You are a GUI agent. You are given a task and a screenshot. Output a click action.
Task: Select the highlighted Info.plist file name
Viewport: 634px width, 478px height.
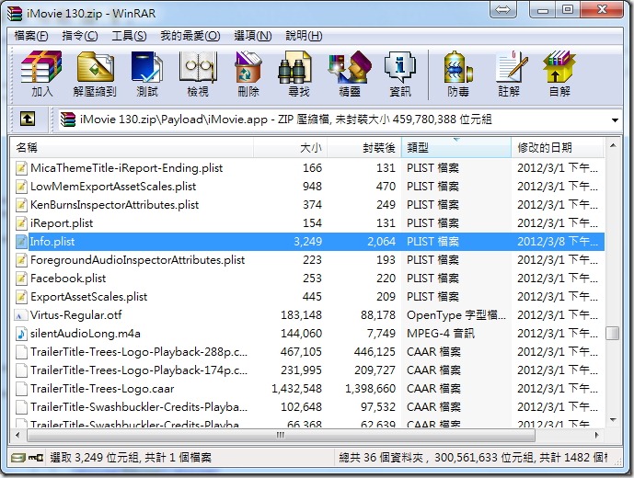(52, 242)
